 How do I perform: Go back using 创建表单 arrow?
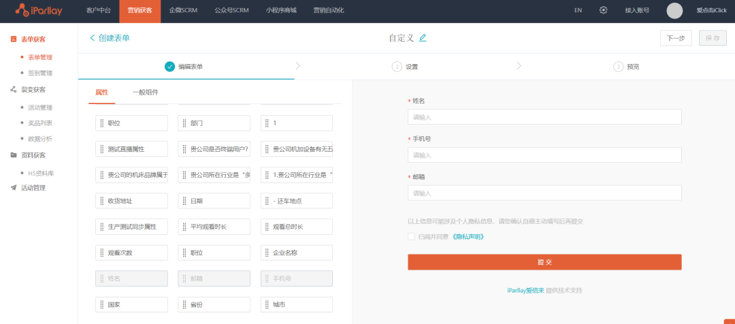[109, 38]
